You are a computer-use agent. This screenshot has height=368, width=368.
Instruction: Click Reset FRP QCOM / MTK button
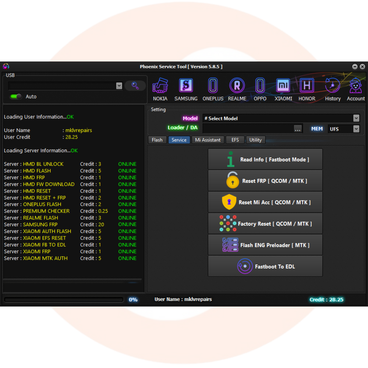pos(265,180)
